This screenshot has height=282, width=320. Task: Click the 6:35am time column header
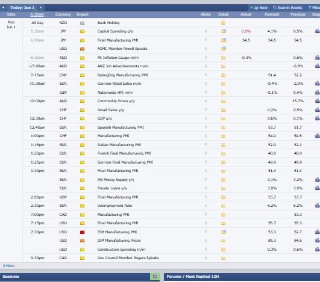(37, 14)
